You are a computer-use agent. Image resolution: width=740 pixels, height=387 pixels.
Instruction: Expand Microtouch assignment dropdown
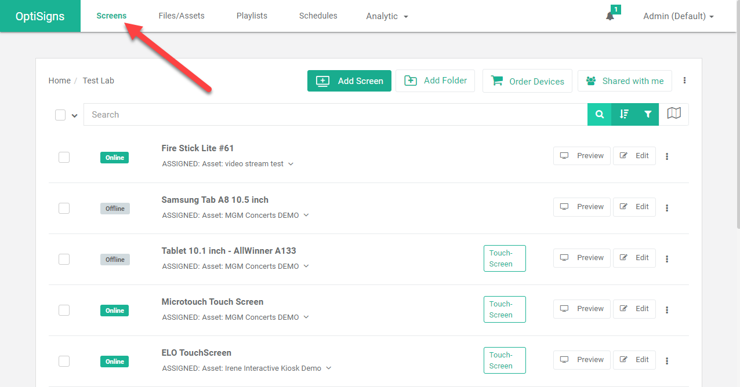click(x=306, y=317)
